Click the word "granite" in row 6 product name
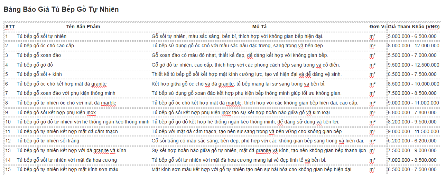This screenshot has width=446, height=180. (x=97, y=84)
